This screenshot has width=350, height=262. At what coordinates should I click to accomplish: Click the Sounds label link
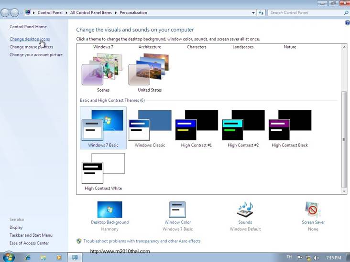tap(245, 222)
